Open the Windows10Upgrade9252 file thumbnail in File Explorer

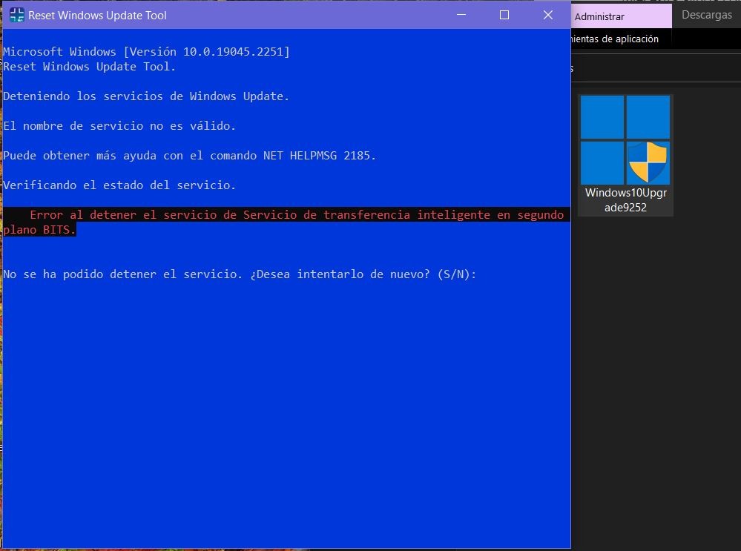625,140
